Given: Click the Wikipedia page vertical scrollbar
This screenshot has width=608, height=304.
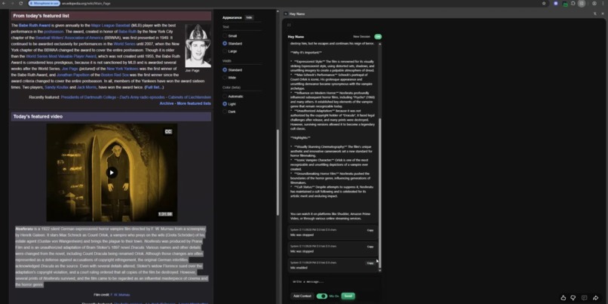Looking at the screenshot, I should pos(278,173).
